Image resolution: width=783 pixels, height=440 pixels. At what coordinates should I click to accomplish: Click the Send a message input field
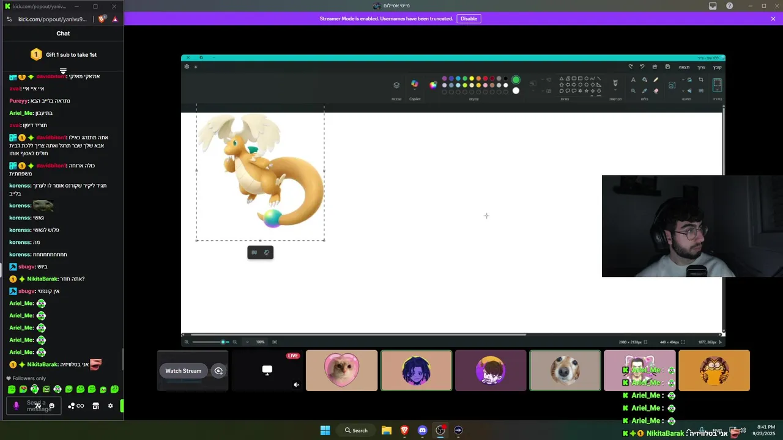[x=34, y=406]
